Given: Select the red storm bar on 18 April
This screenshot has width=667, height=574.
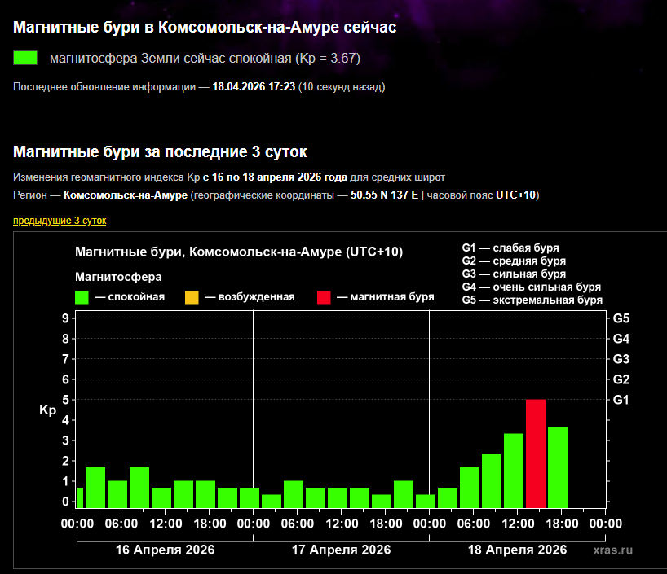Looking at the screenshot, I should coord(535,453).
